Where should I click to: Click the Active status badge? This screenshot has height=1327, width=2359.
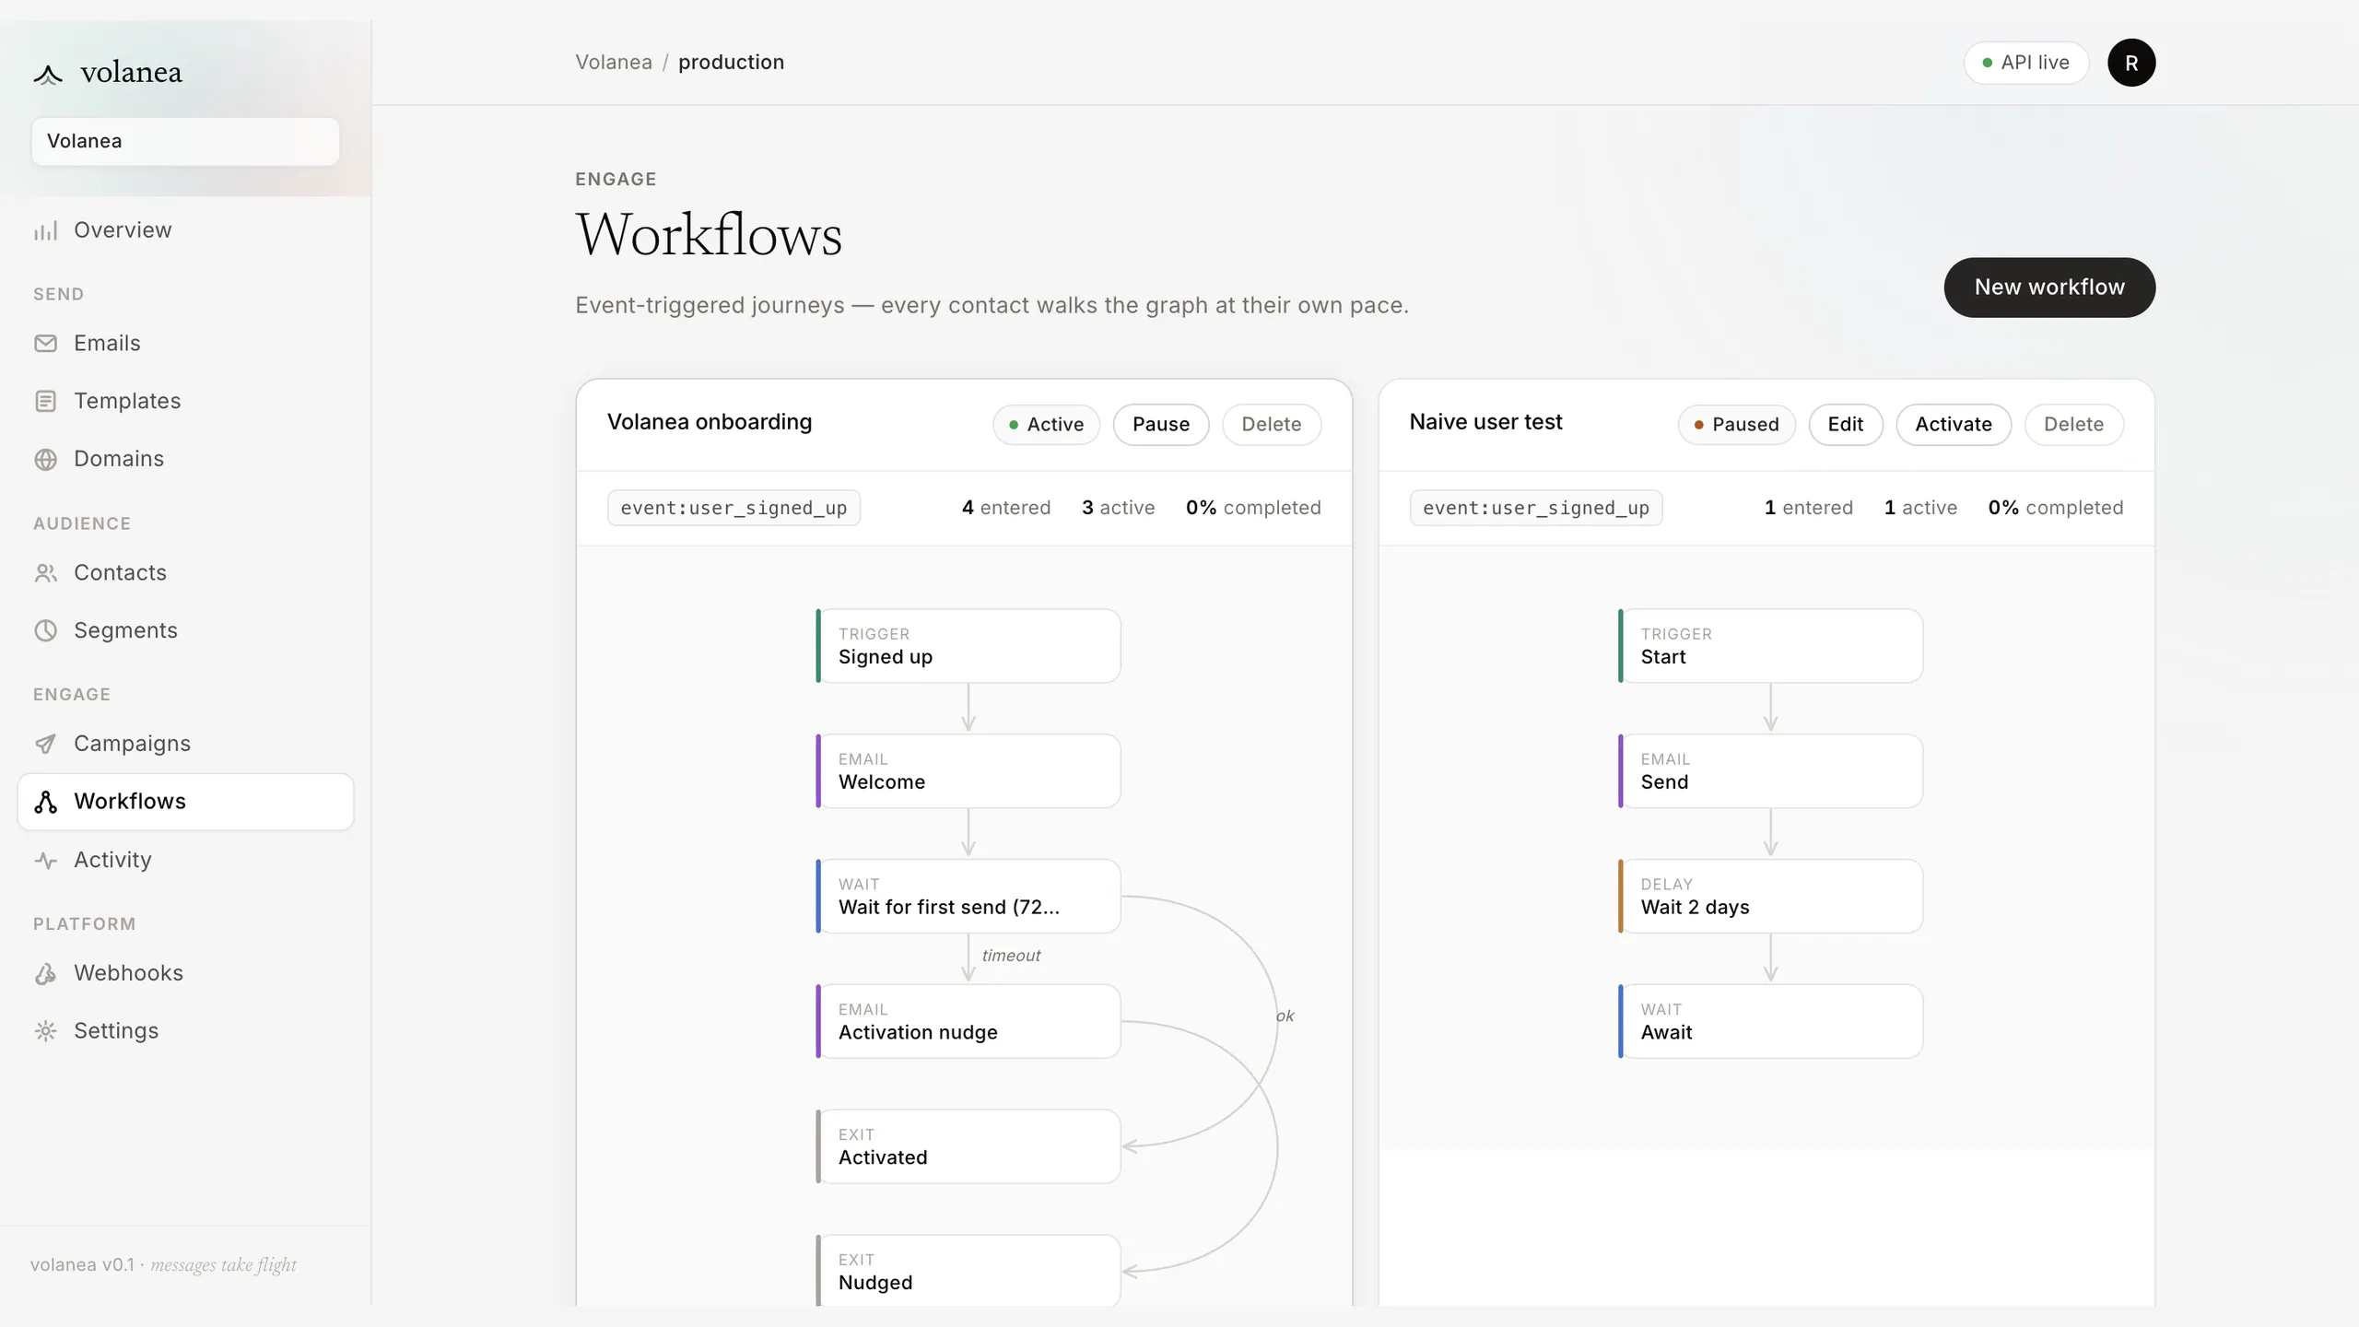pos(1046,425)
